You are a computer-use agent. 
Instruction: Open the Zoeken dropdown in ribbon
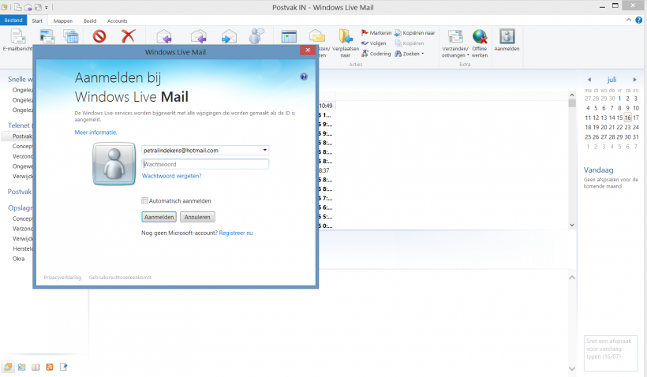(x=410, y=54)
